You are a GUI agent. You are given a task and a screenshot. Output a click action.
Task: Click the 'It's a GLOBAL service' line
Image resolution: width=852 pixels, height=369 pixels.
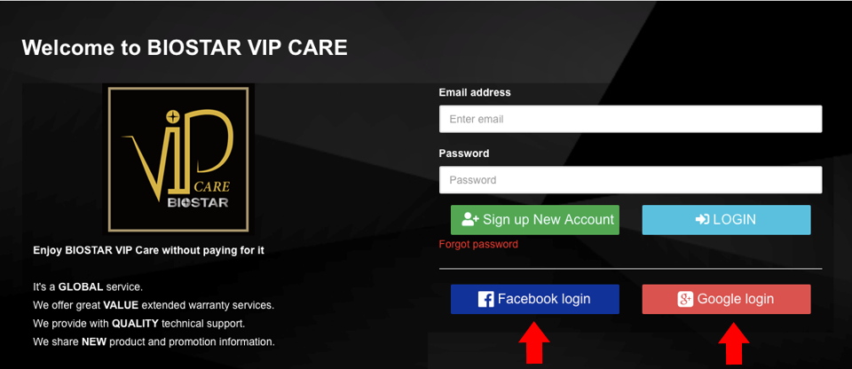coord(88,287)
